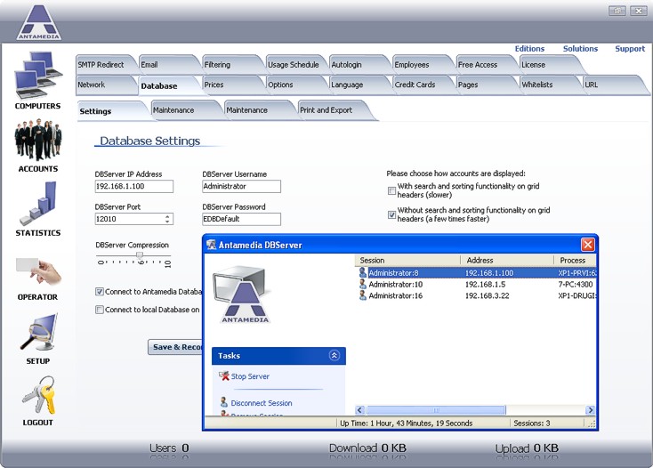Screen dimensions: 653x468
Task: Click the Disconnect Session user icon
Action: pos(224,402)
